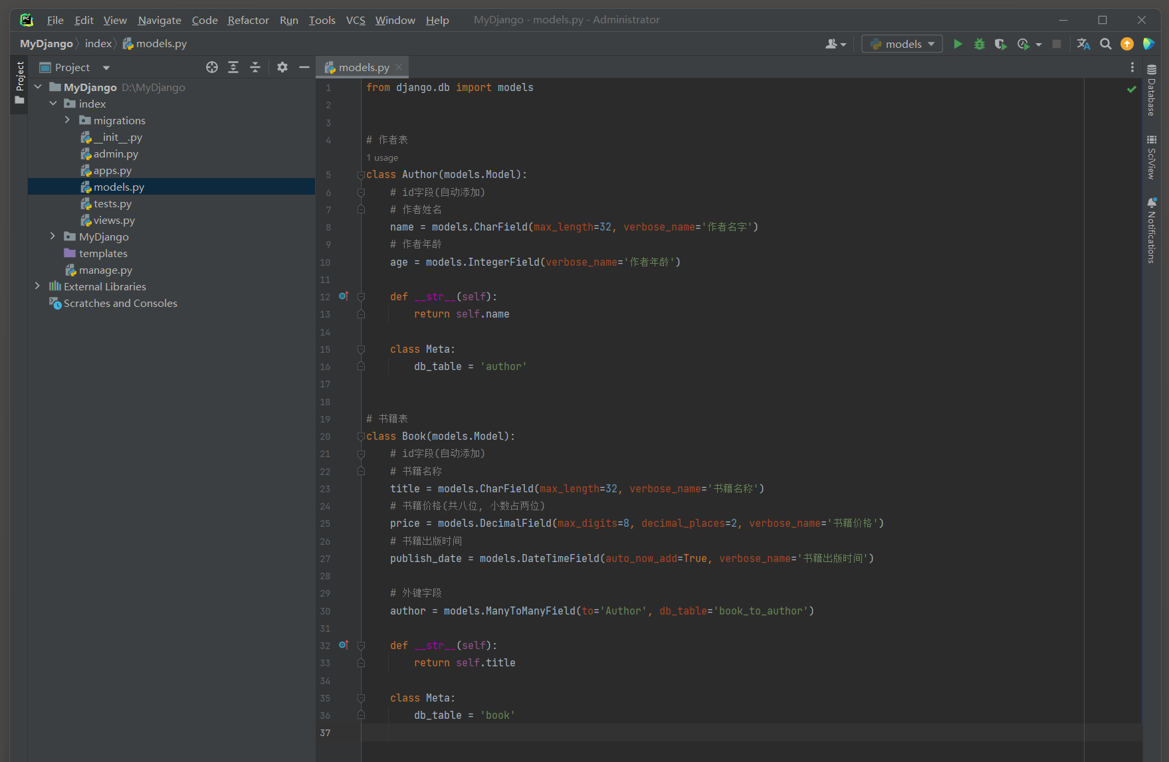Open the Edit menu
The height and width of the screenshot is (762, 1169).
(x=84, y=20)
